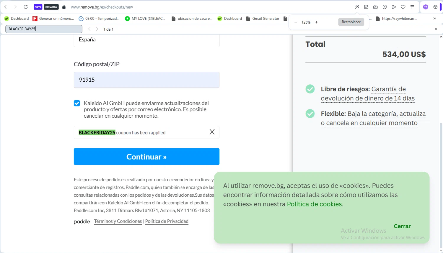The width and height of the screenshot is (443, 253).
Task: Open Política de Privacidad link
Action: (x=167, y=221)
